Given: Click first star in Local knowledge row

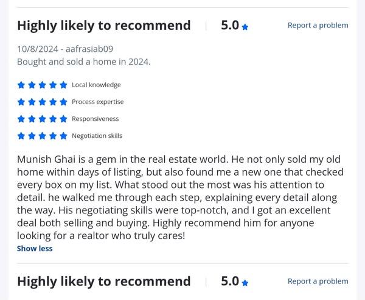Looking at the screenshot, I should click(21, 85).
